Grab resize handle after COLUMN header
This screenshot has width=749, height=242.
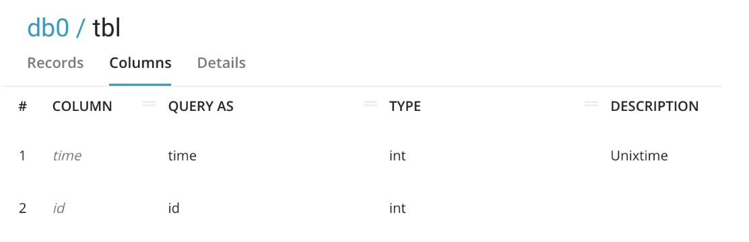point(149,104)
